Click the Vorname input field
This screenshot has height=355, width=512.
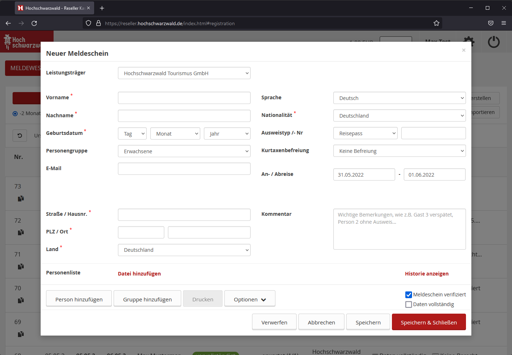point(184,98)
